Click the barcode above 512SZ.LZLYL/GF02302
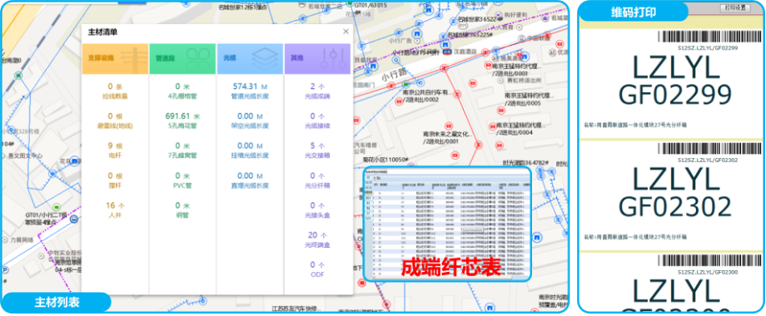 (710, 149)
